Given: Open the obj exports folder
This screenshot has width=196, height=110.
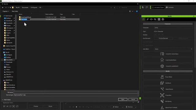Looking at the screenshot, I should (9, 43).
